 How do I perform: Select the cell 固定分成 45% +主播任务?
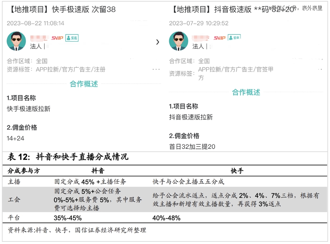90,182
